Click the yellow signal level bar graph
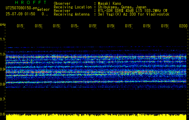Image resolution: width=189 pixels, height=120 pixels. [96, 117]
